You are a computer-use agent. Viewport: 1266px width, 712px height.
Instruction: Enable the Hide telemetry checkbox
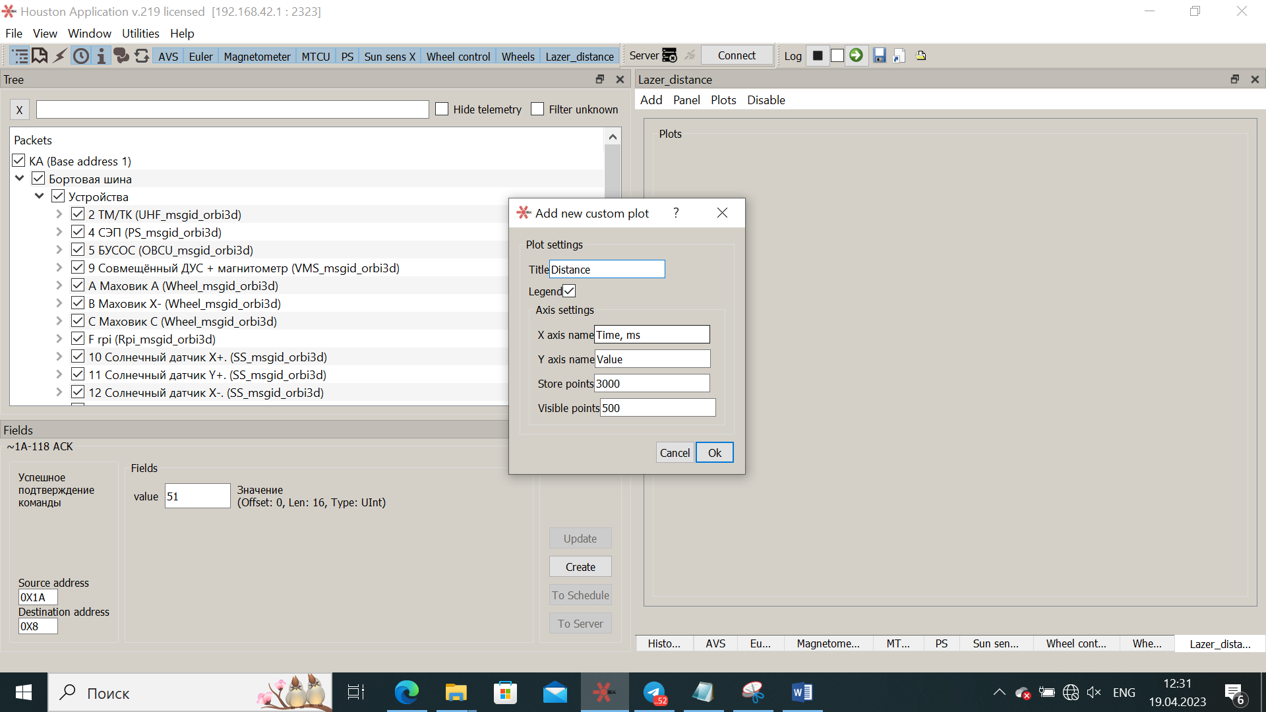click(x=442, y=109)
